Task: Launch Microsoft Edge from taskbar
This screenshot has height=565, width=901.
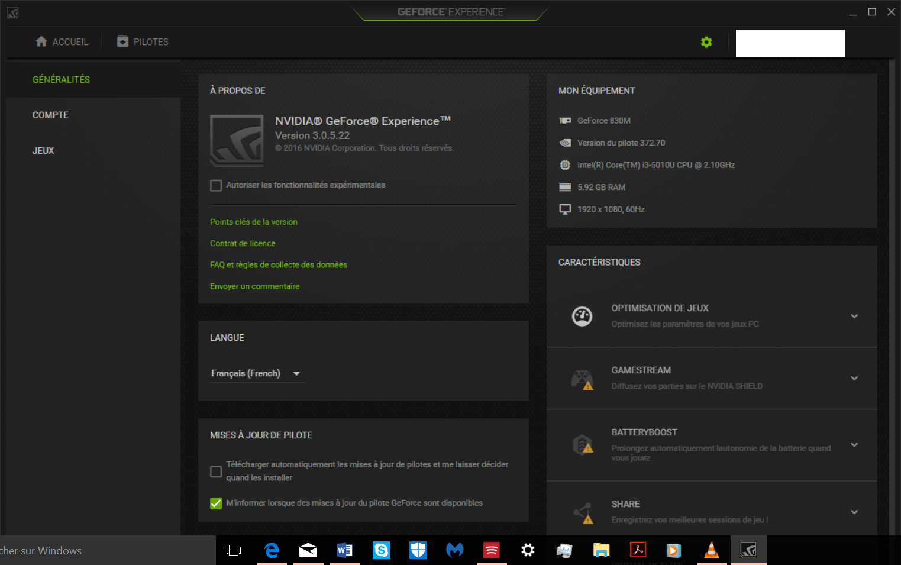Action: [x=272, y=550]
